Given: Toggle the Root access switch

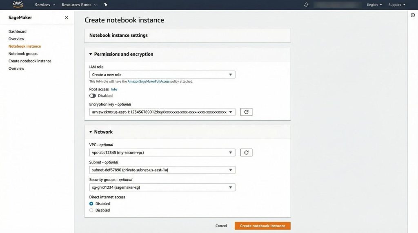Looking at the screenshot, I should point(93,96).
